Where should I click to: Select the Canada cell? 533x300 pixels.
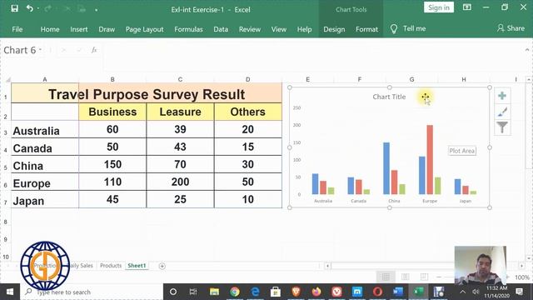click(x=45, y=147)
